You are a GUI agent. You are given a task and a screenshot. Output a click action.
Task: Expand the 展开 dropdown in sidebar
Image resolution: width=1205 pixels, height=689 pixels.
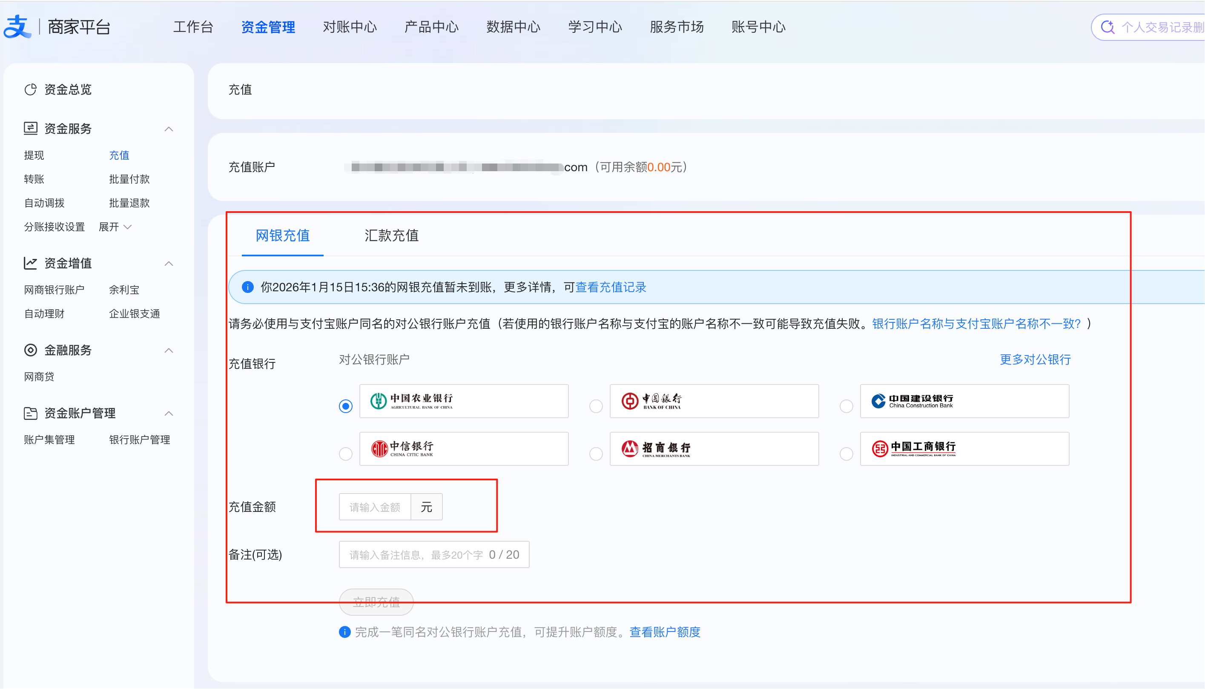click(x=115, y=227)
